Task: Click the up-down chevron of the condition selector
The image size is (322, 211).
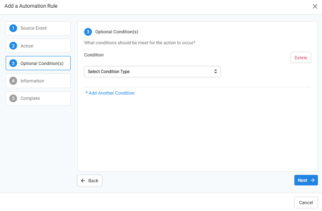Action: point(215,72)
